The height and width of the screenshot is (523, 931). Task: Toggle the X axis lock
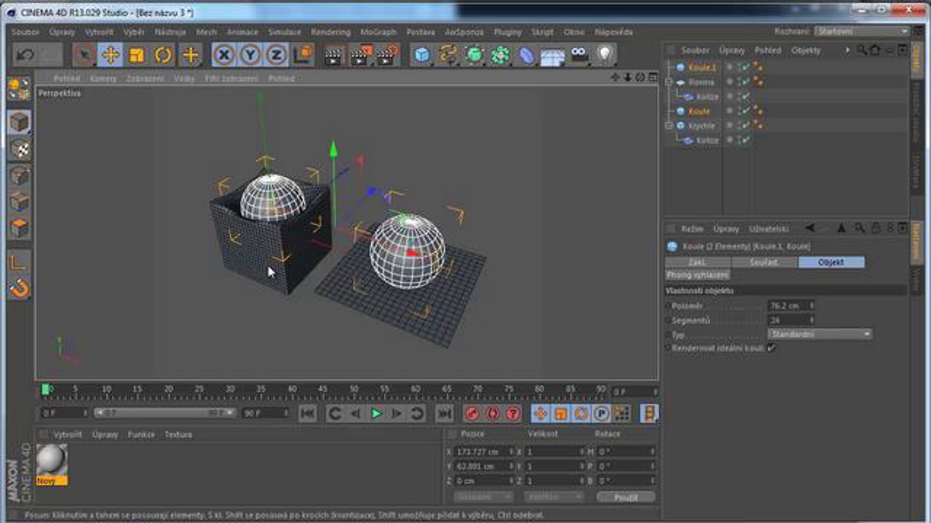point(224,55)
